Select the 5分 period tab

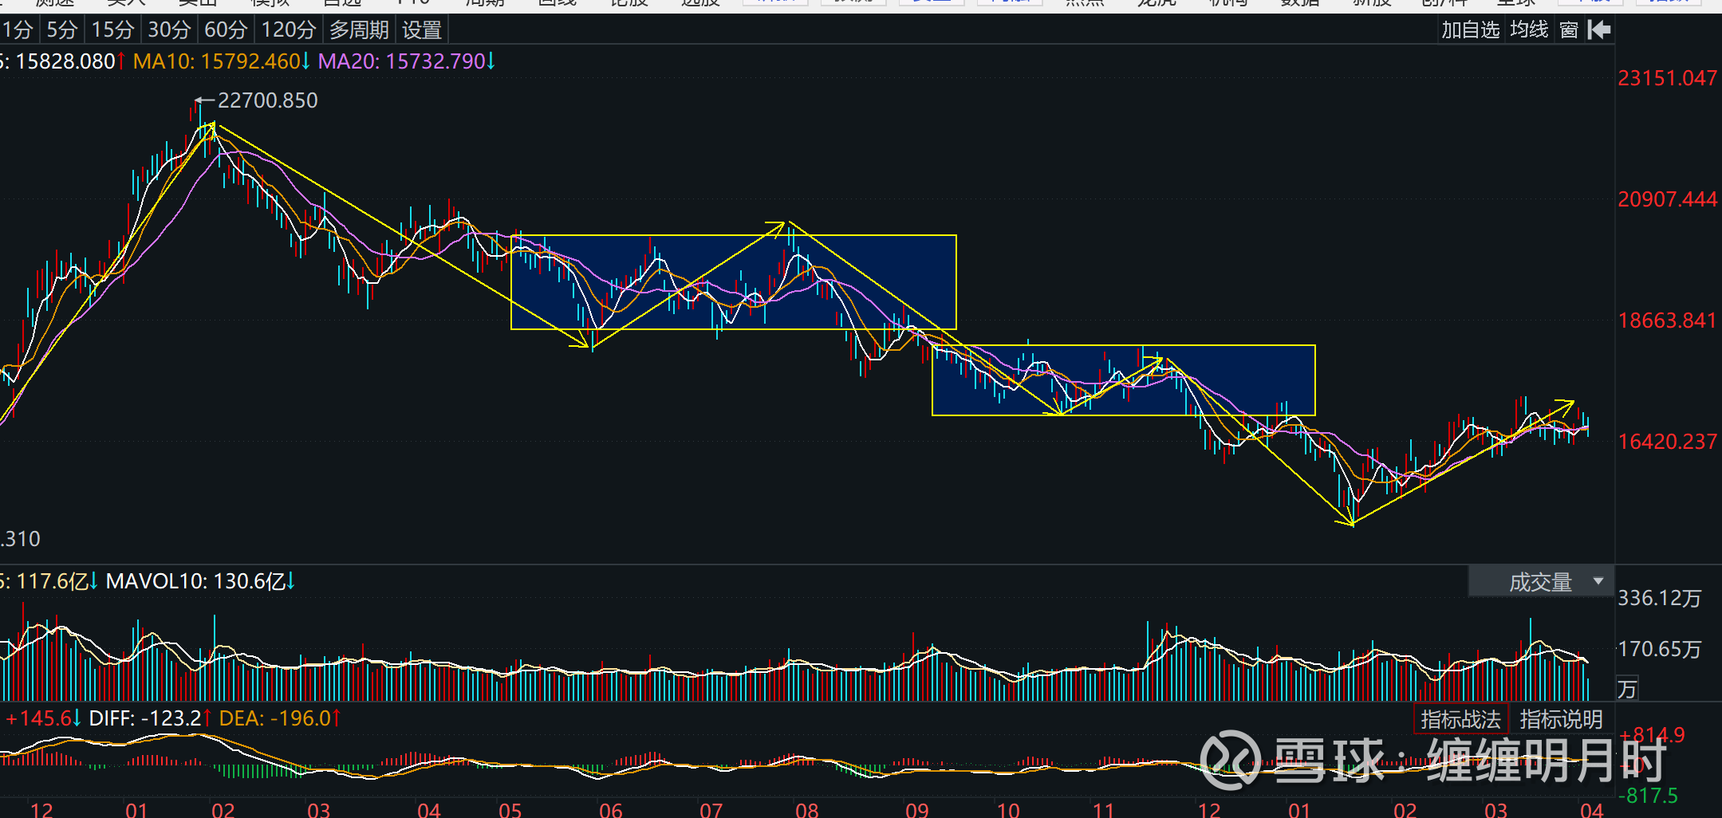61,30
